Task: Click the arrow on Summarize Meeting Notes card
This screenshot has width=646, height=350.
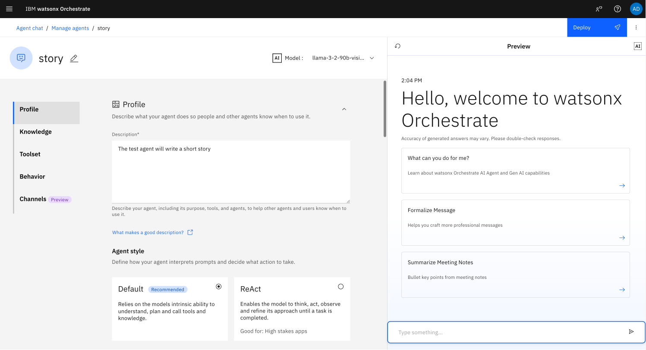Action: 622,290
